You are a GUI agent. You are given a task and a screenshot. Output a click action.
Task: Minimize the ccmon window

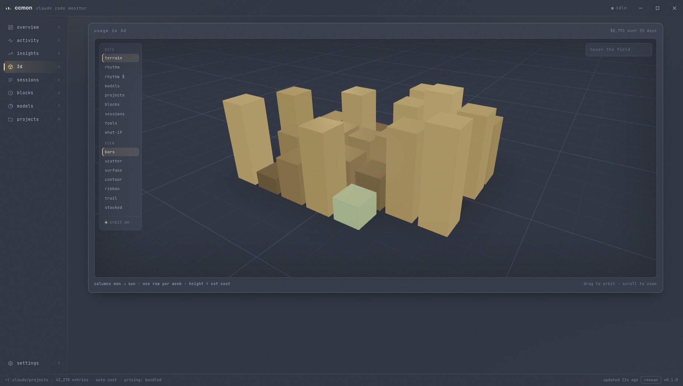[x=641, y=8]
